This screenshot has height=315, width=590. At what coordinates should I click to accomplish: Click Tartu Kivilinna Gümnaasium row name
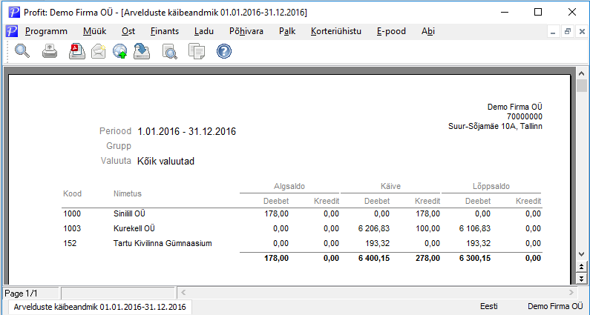pos(163,243)
